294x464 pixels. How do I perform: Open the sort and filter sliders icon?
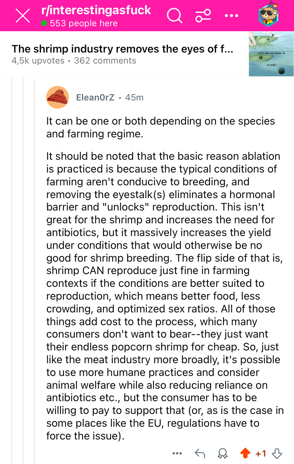tap(203, 16)
